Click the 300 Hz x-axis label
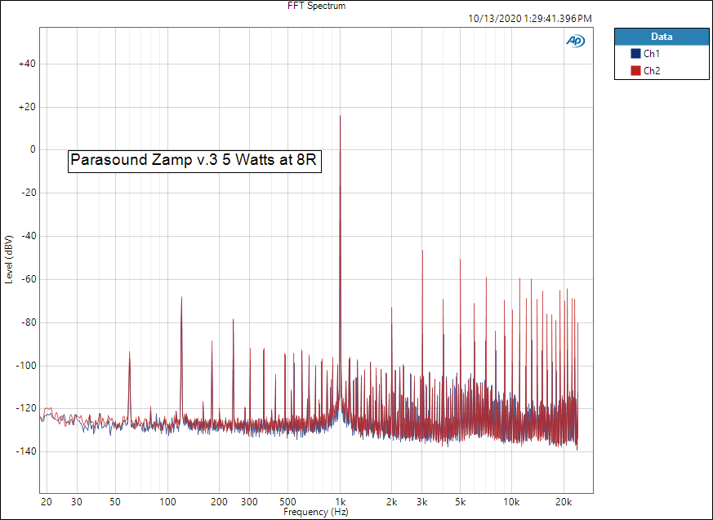This screenshot has height=520, width=713. pos(249,502)
